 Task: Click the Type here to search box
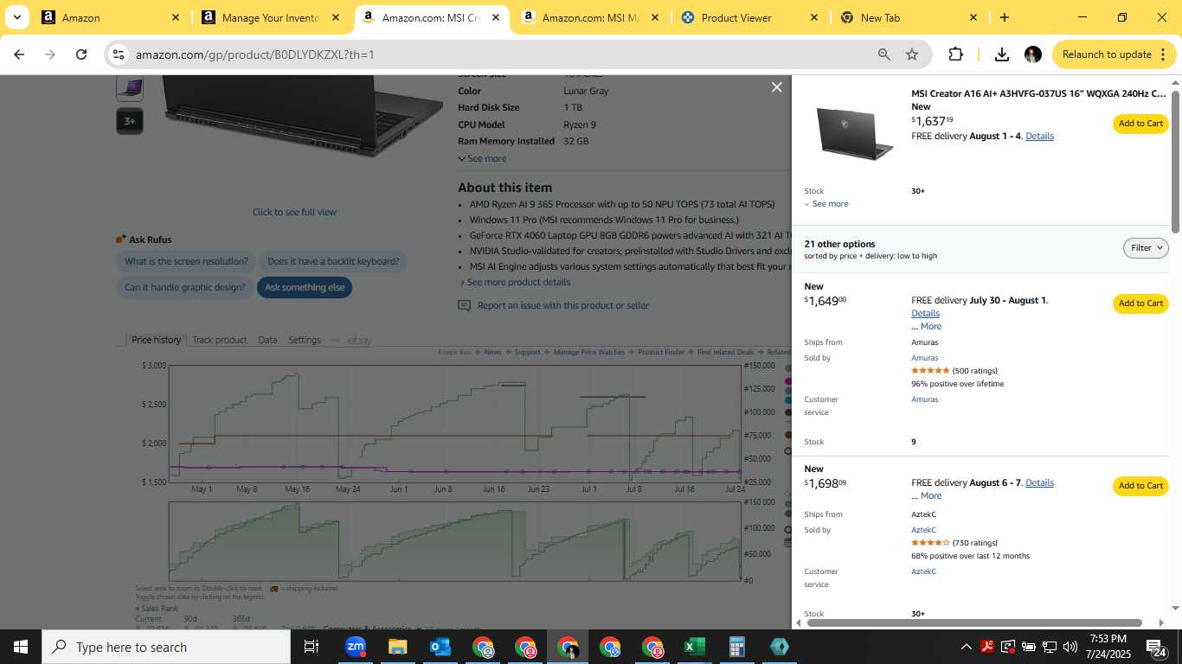tap(166, 647)
